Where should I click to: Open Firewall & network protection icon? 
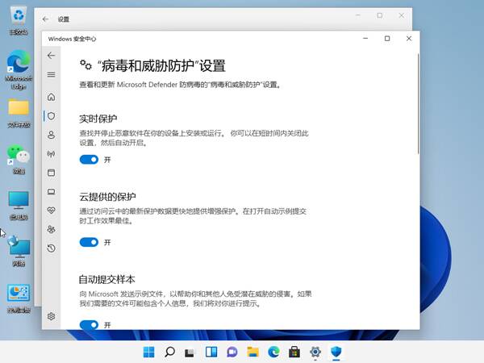tap(52, 154)
